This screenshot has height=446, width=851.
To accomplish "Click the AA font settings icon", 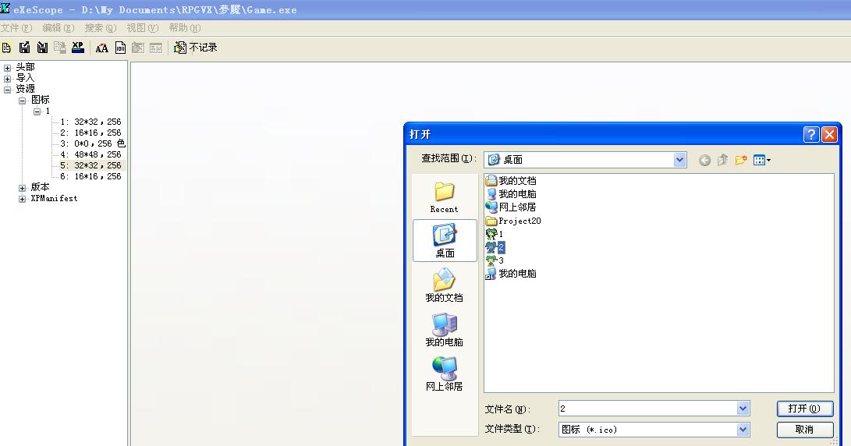I will point(101,48).
